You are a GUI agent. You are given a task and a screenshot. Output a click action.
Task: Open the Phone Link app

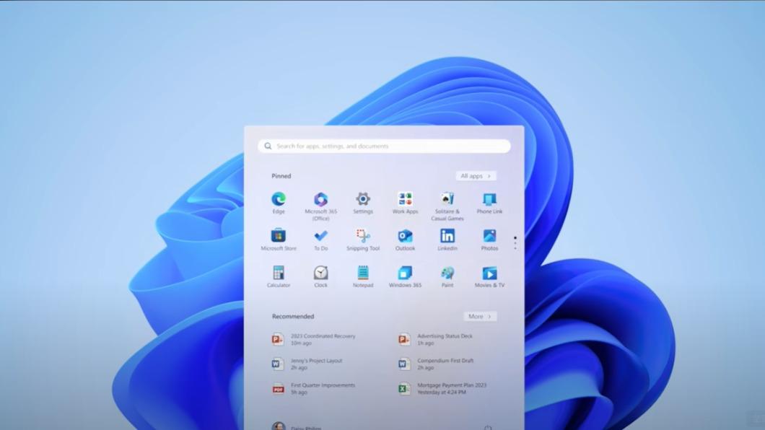point(489,203)
